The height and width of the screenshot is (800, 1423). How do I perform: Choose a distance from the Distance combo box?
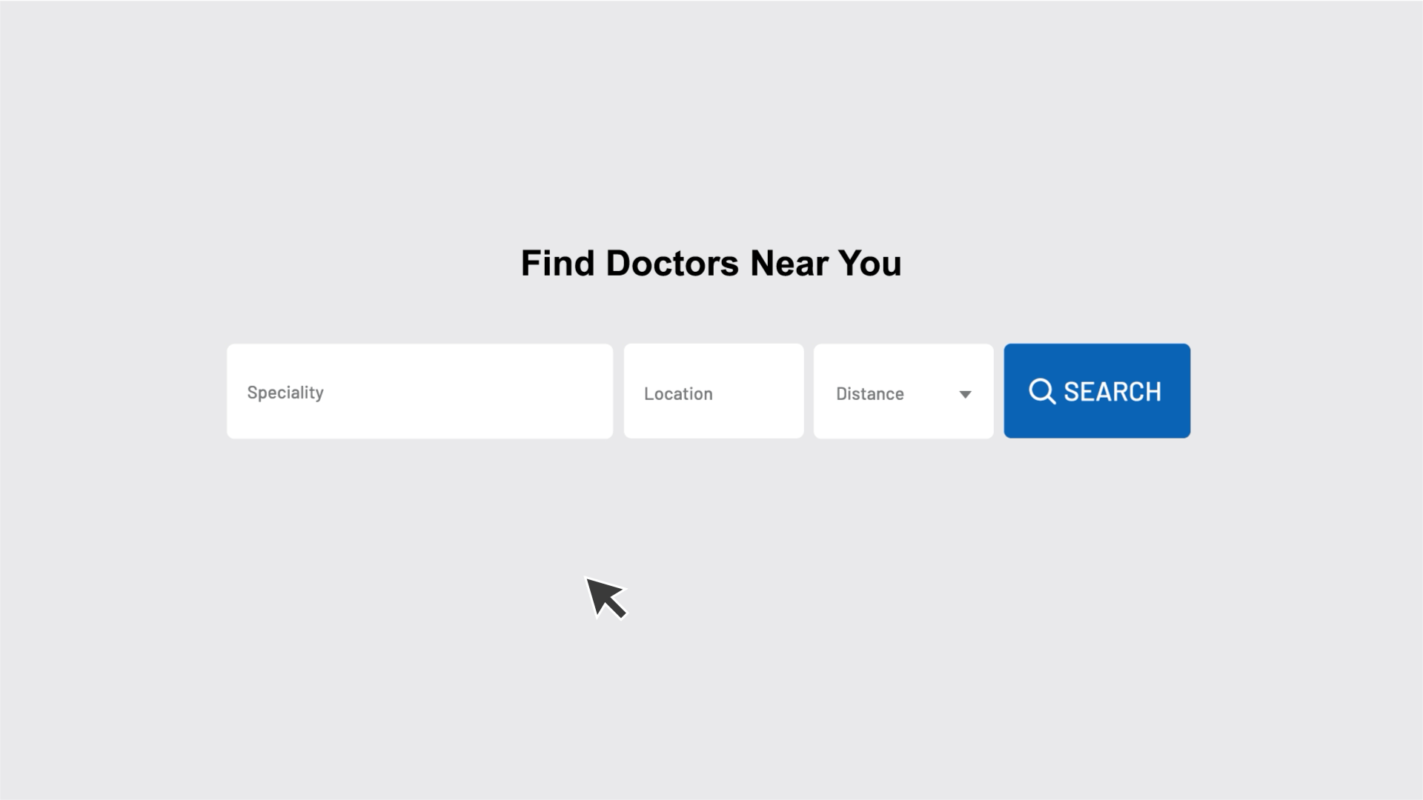(x=903, y=391)
